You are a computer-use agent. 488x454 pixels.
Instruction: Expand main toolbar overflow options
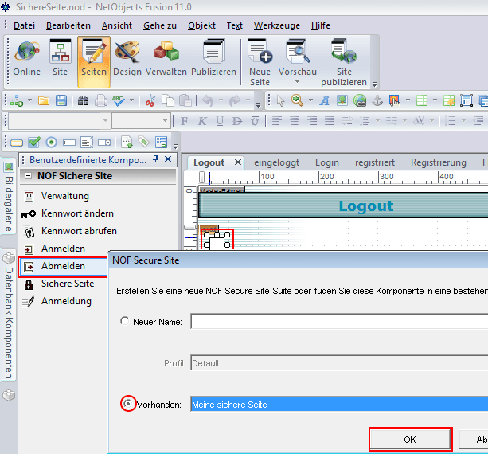click(x=375, y=84)
